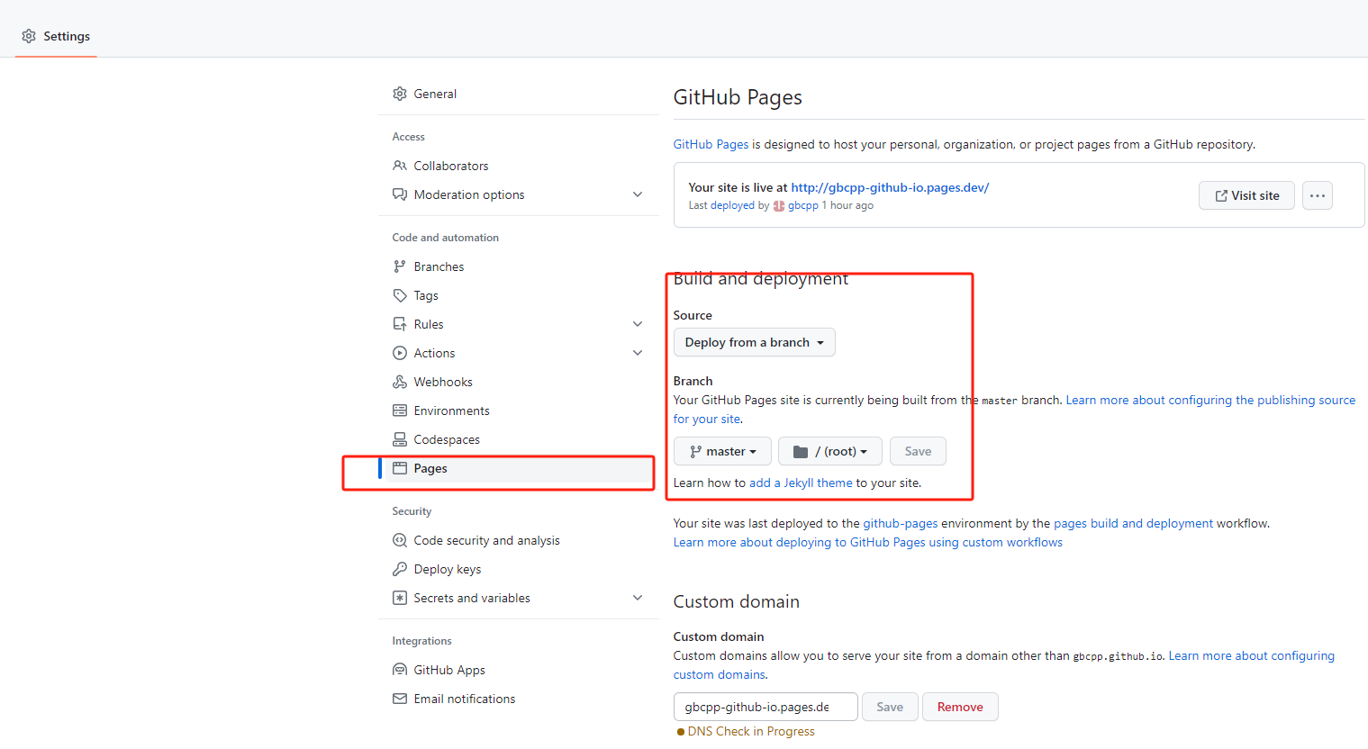Click the custom domain text field

click(765, 707)
